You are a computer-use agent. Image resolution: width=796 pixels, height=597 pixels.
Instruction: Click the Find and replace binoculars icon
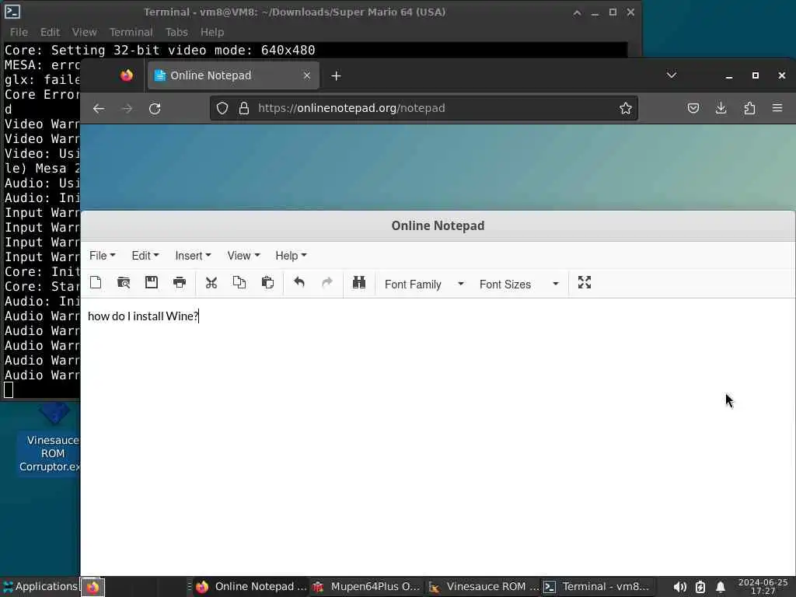pyautogui.click(x=359, y=282)
